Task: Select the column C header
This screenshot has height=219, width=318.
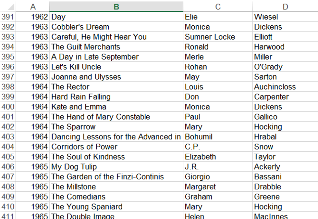Action: click(x=218, y=6)
